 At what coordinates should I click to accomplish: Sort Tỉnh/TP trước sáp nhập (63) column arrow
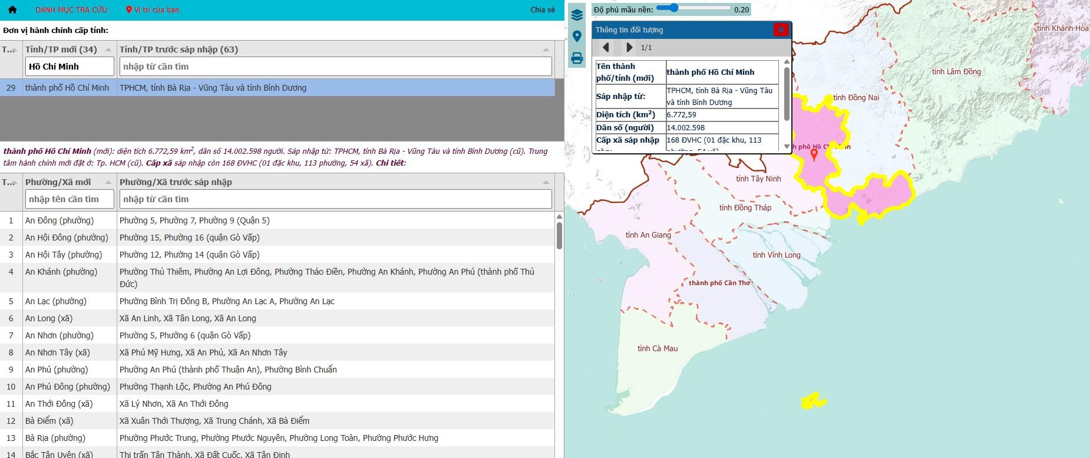[x=546, y=50]
